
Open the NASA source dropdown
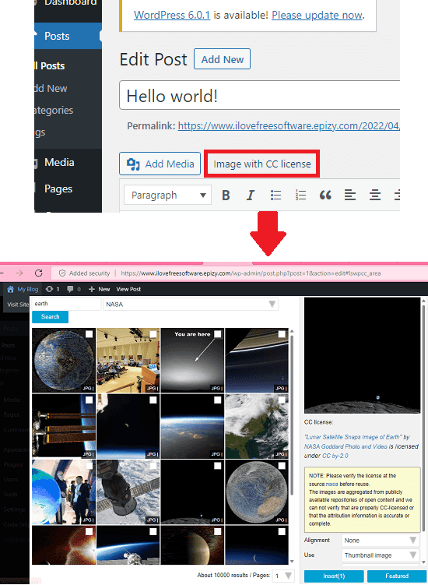point(191,305)
